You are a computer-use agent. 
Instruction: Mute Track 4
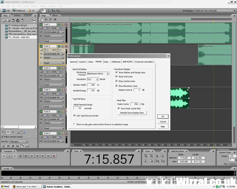[x=59, y=90]
